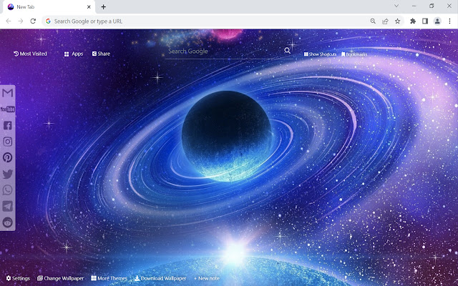Open the Extensions puzzle icon
The width and height of the screenshot is (458, 286).
(x=413, y=21)
